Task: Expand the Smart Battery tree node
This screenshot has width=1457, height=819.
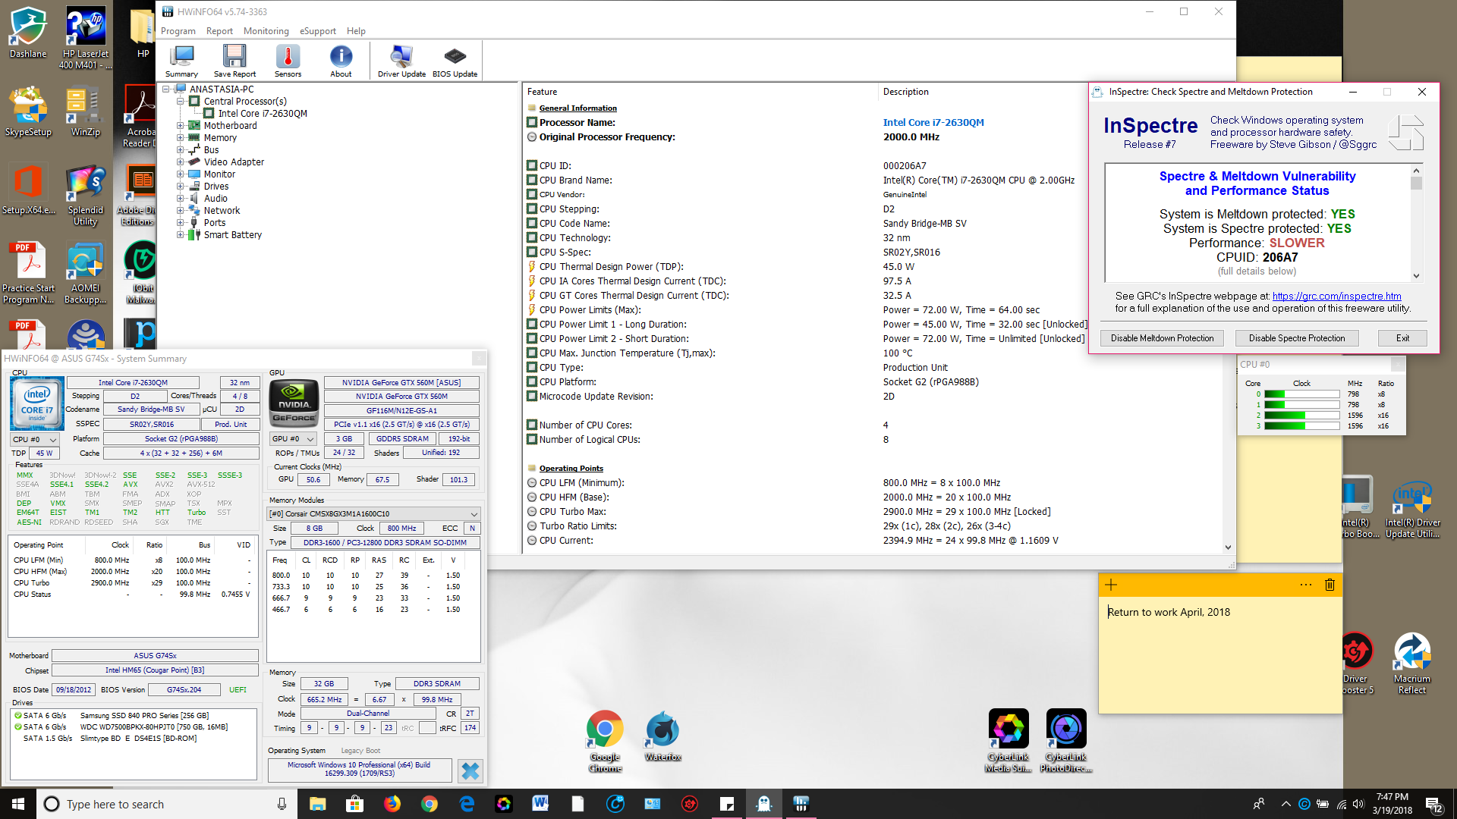Action: click(181, 235)
